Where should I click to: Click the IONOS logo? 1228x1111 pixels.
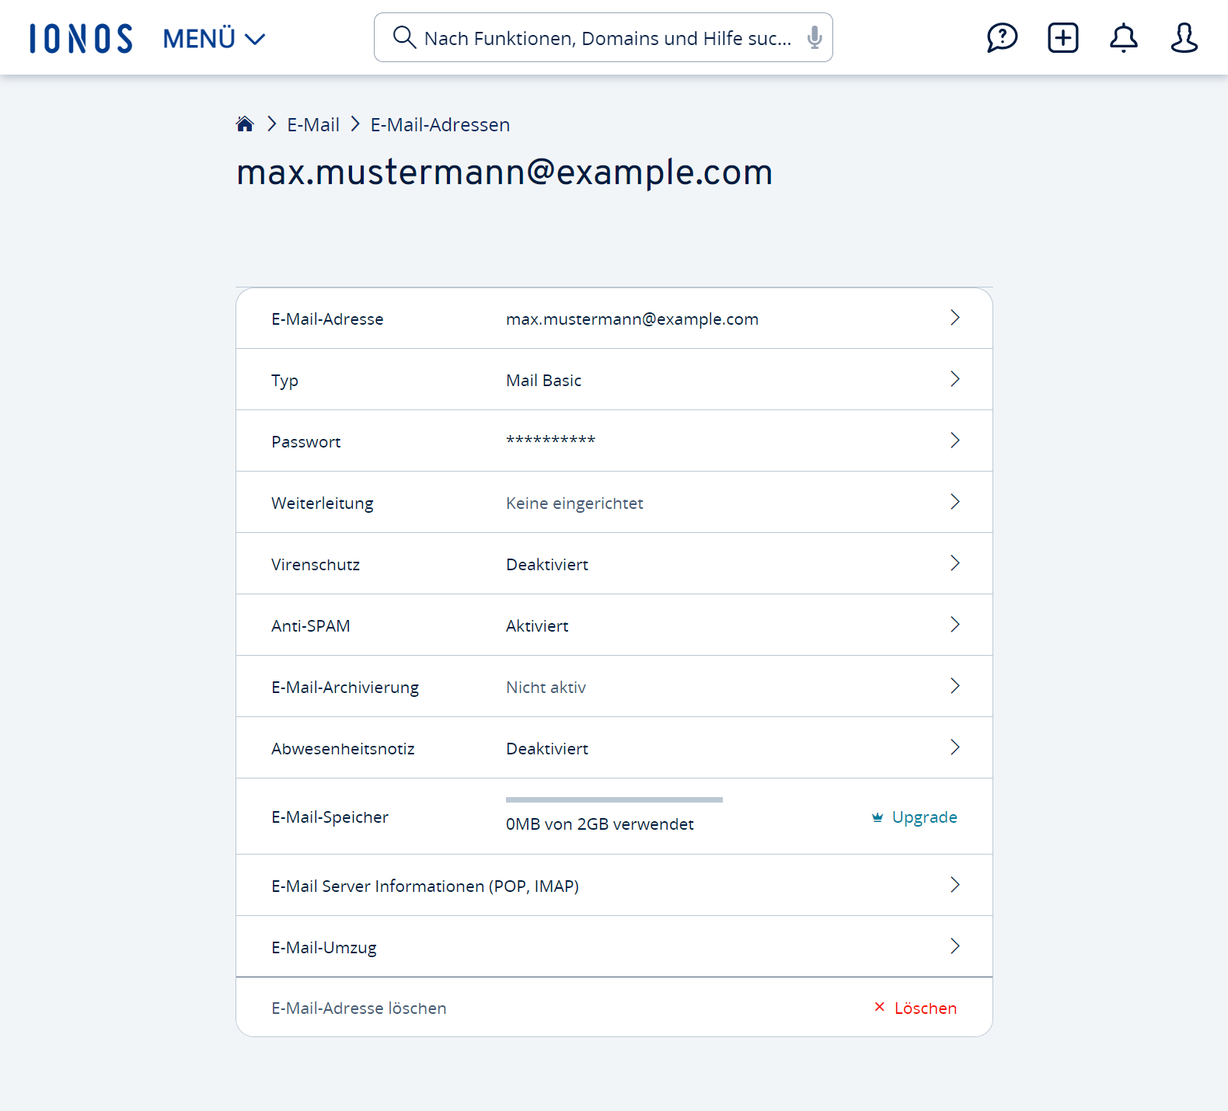point(81,38)
